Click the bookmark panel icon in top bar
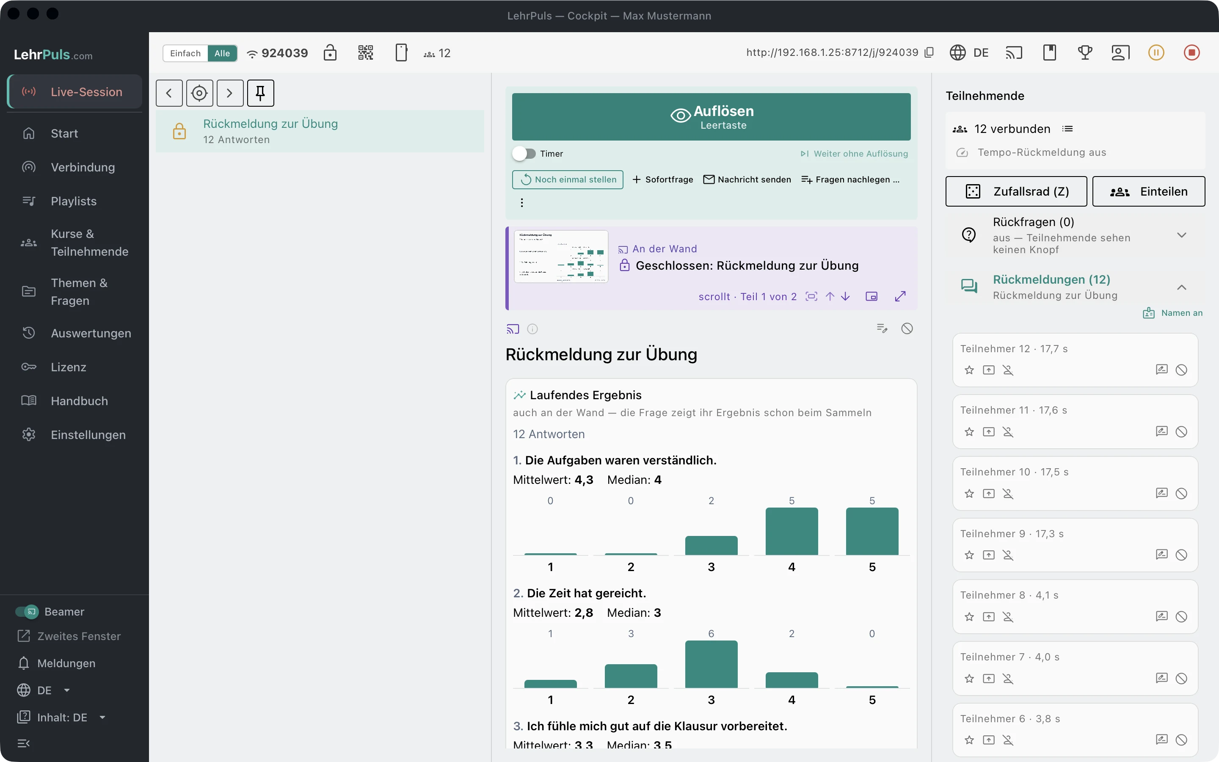Viewport: 1219px width, 762px height. click(x=1050, y=52)
